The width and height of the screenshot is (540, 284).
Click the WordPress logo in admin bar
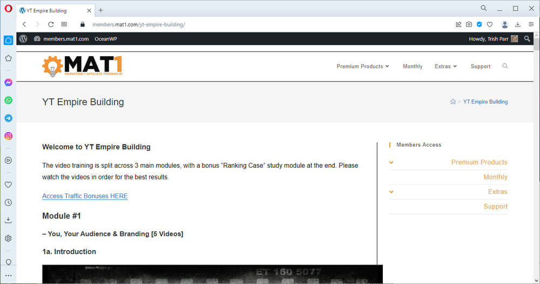23,39
